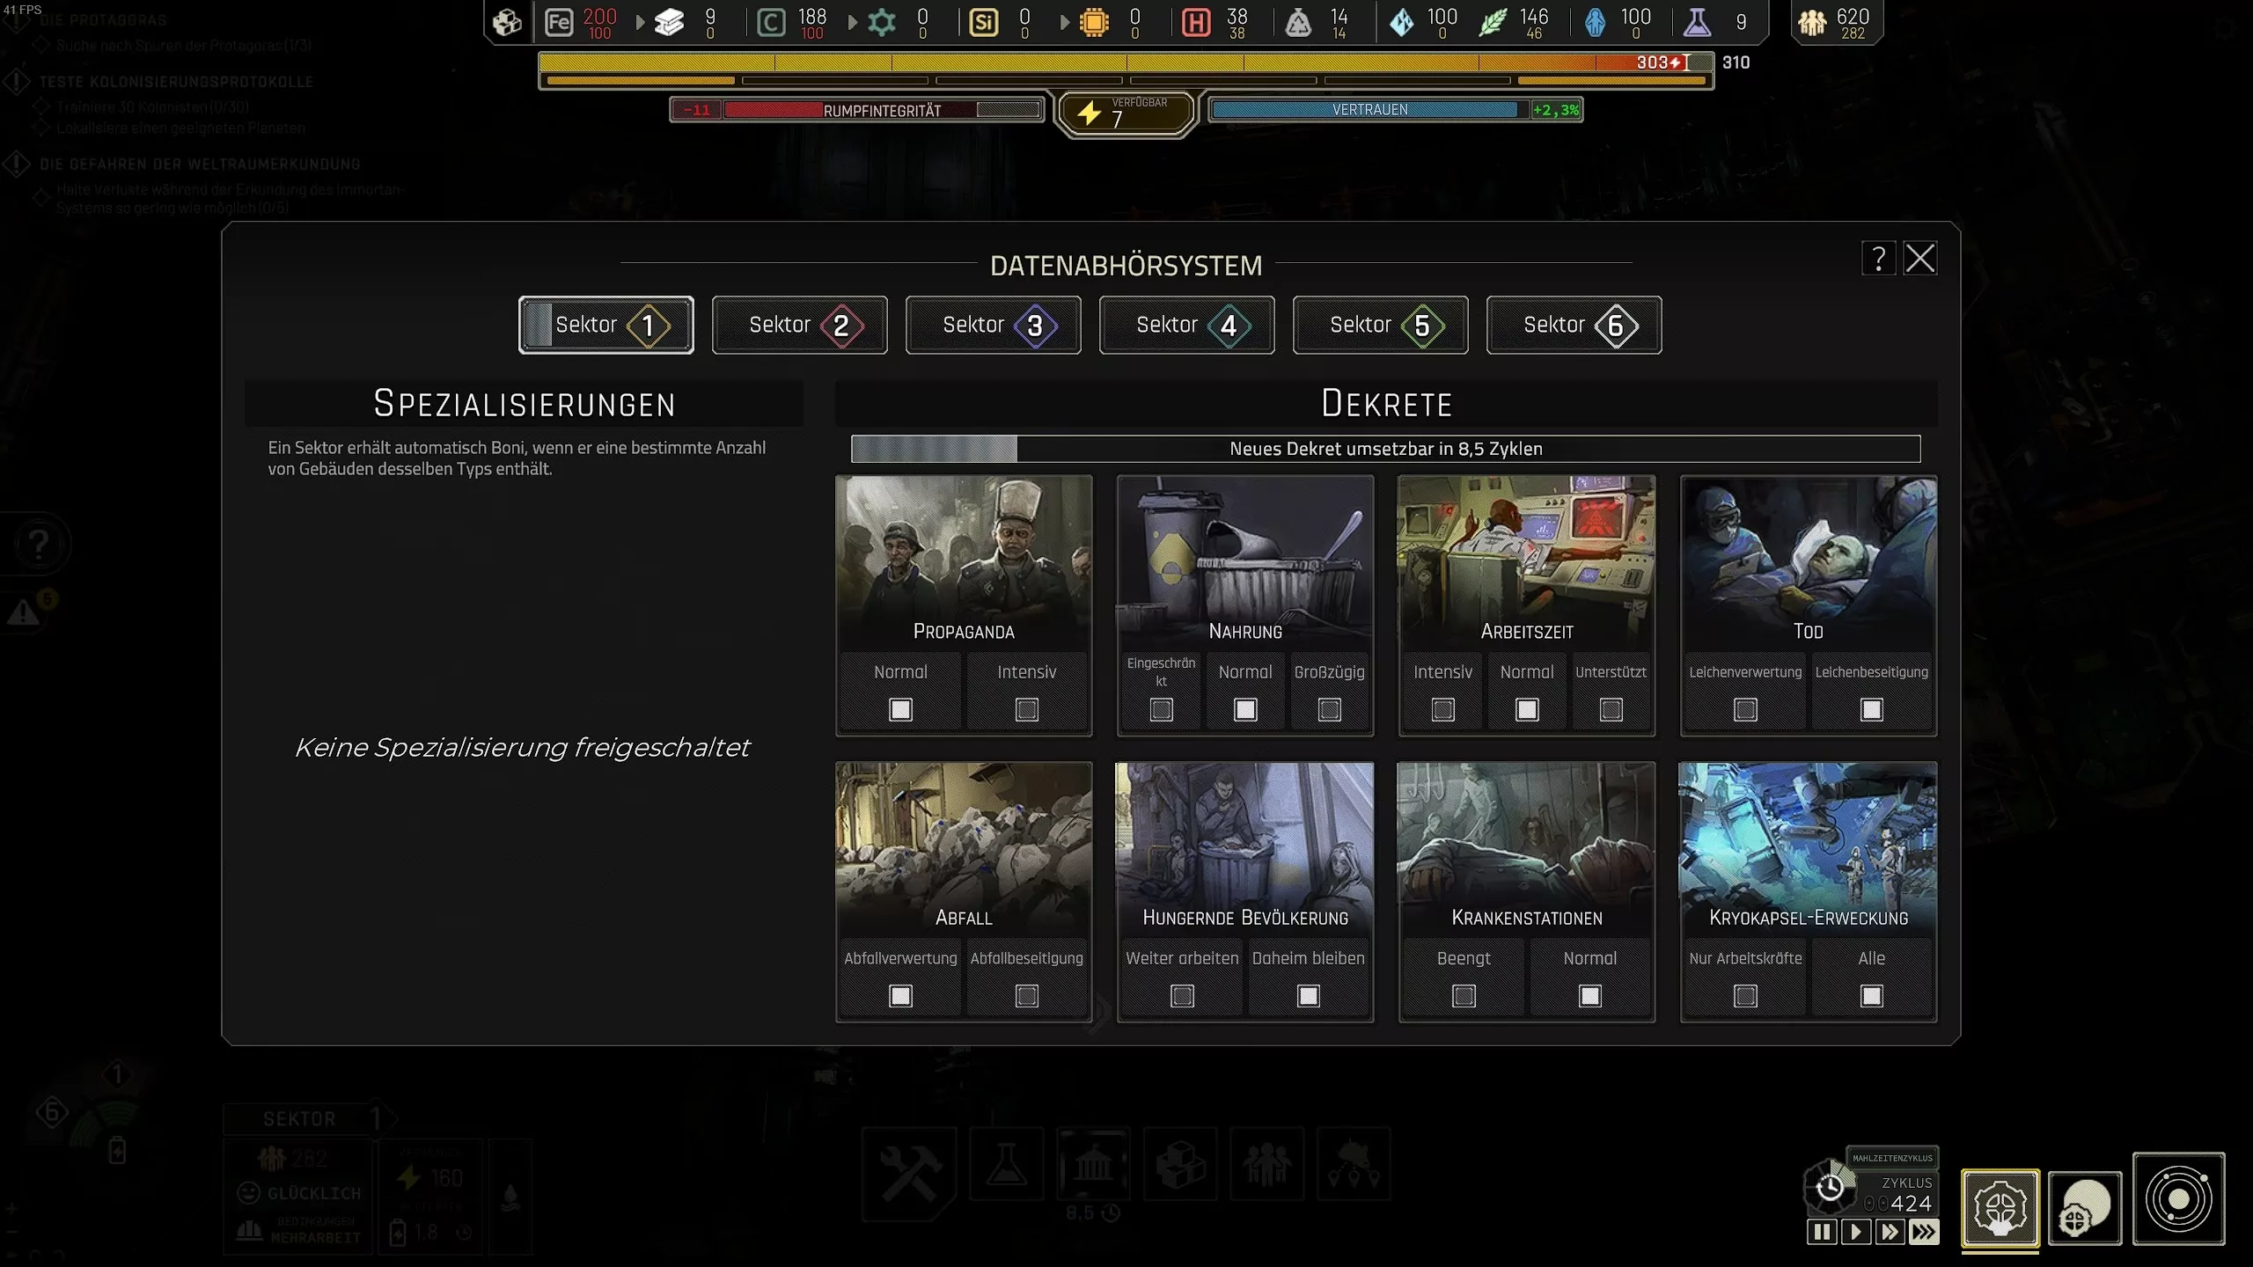Viewport: 2253px width, 1267px height.
Task: Set fastest triple speed
Action: coord(1923,1232)
